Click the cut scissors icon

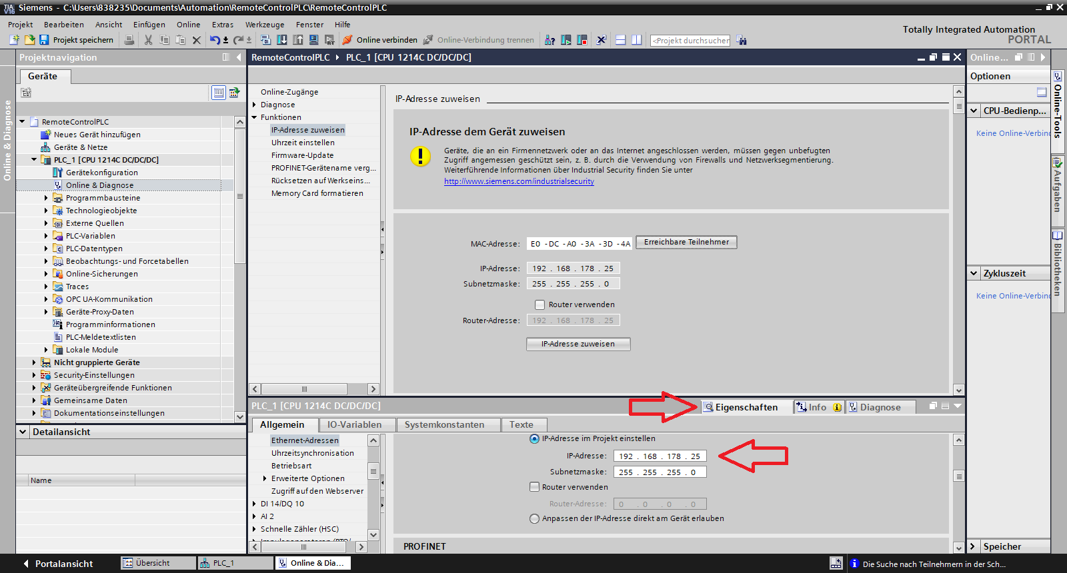(148, 40)
